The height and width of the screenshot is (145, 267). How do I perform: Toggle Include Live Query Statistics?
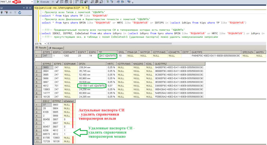pyautogui.click(x=81, y=2)
